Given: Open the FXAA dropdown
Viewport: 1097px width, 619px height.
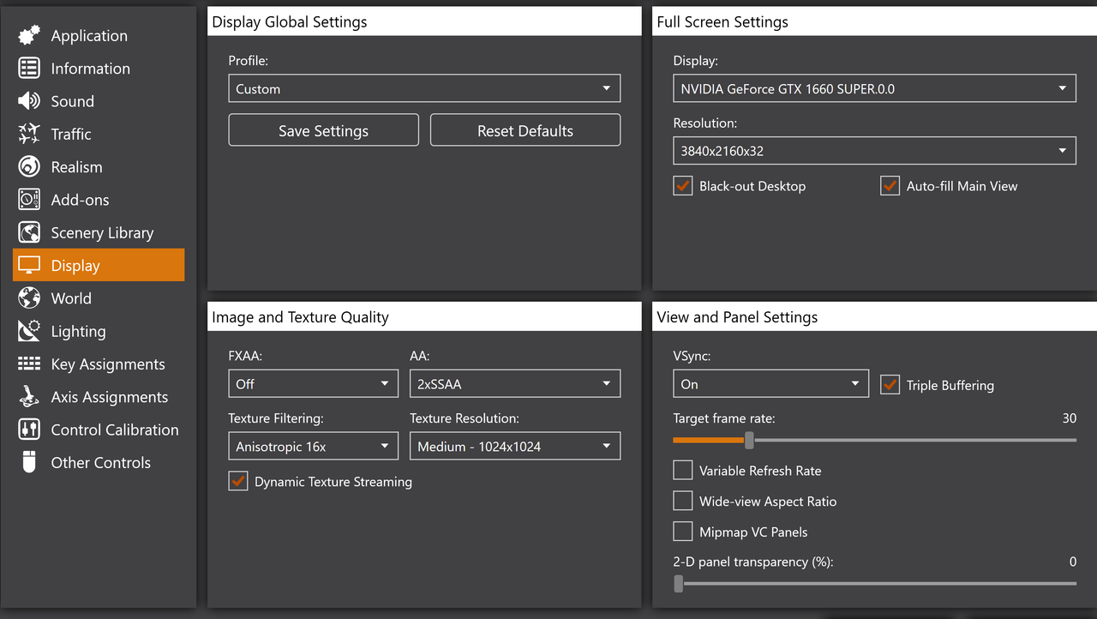Looking at the screenshot, I should pos(314,383).
